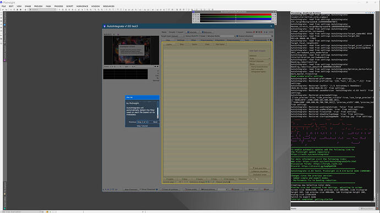Open the MASK menu
This screenshot has height=213, width=380.
coord(48,6)
